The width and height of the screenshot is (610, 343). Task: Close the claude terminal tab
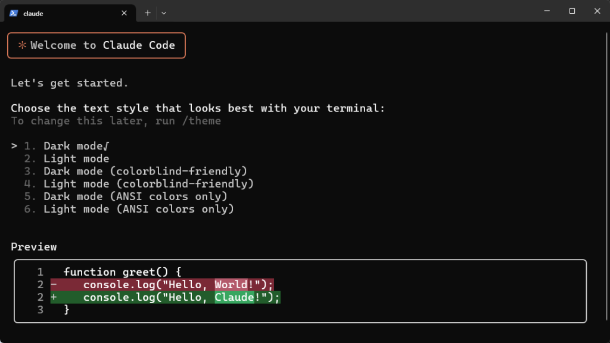pyautogui.click(x=124, y=13)
